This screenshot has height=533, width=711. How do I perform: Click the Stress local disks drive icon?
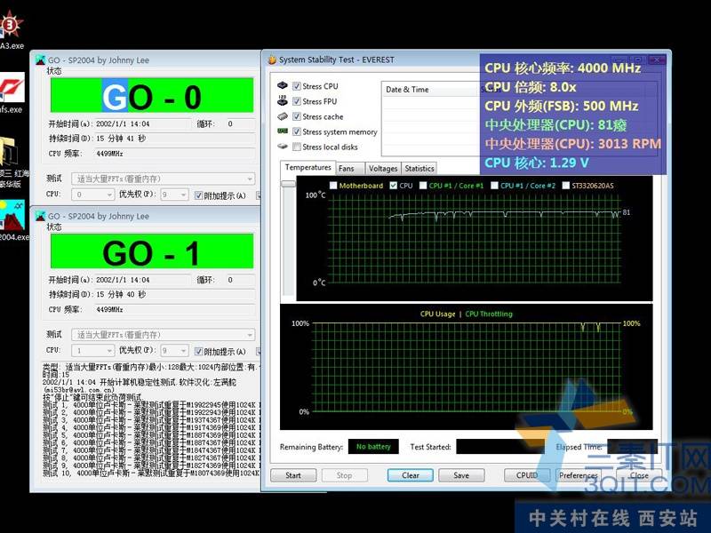point(283,147)
